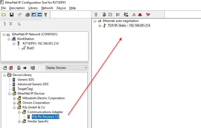The width and height of the screenshot is (201, 128).
Task: Click the grayed duplicate devices icon
Action: click(x=110, y=14)
